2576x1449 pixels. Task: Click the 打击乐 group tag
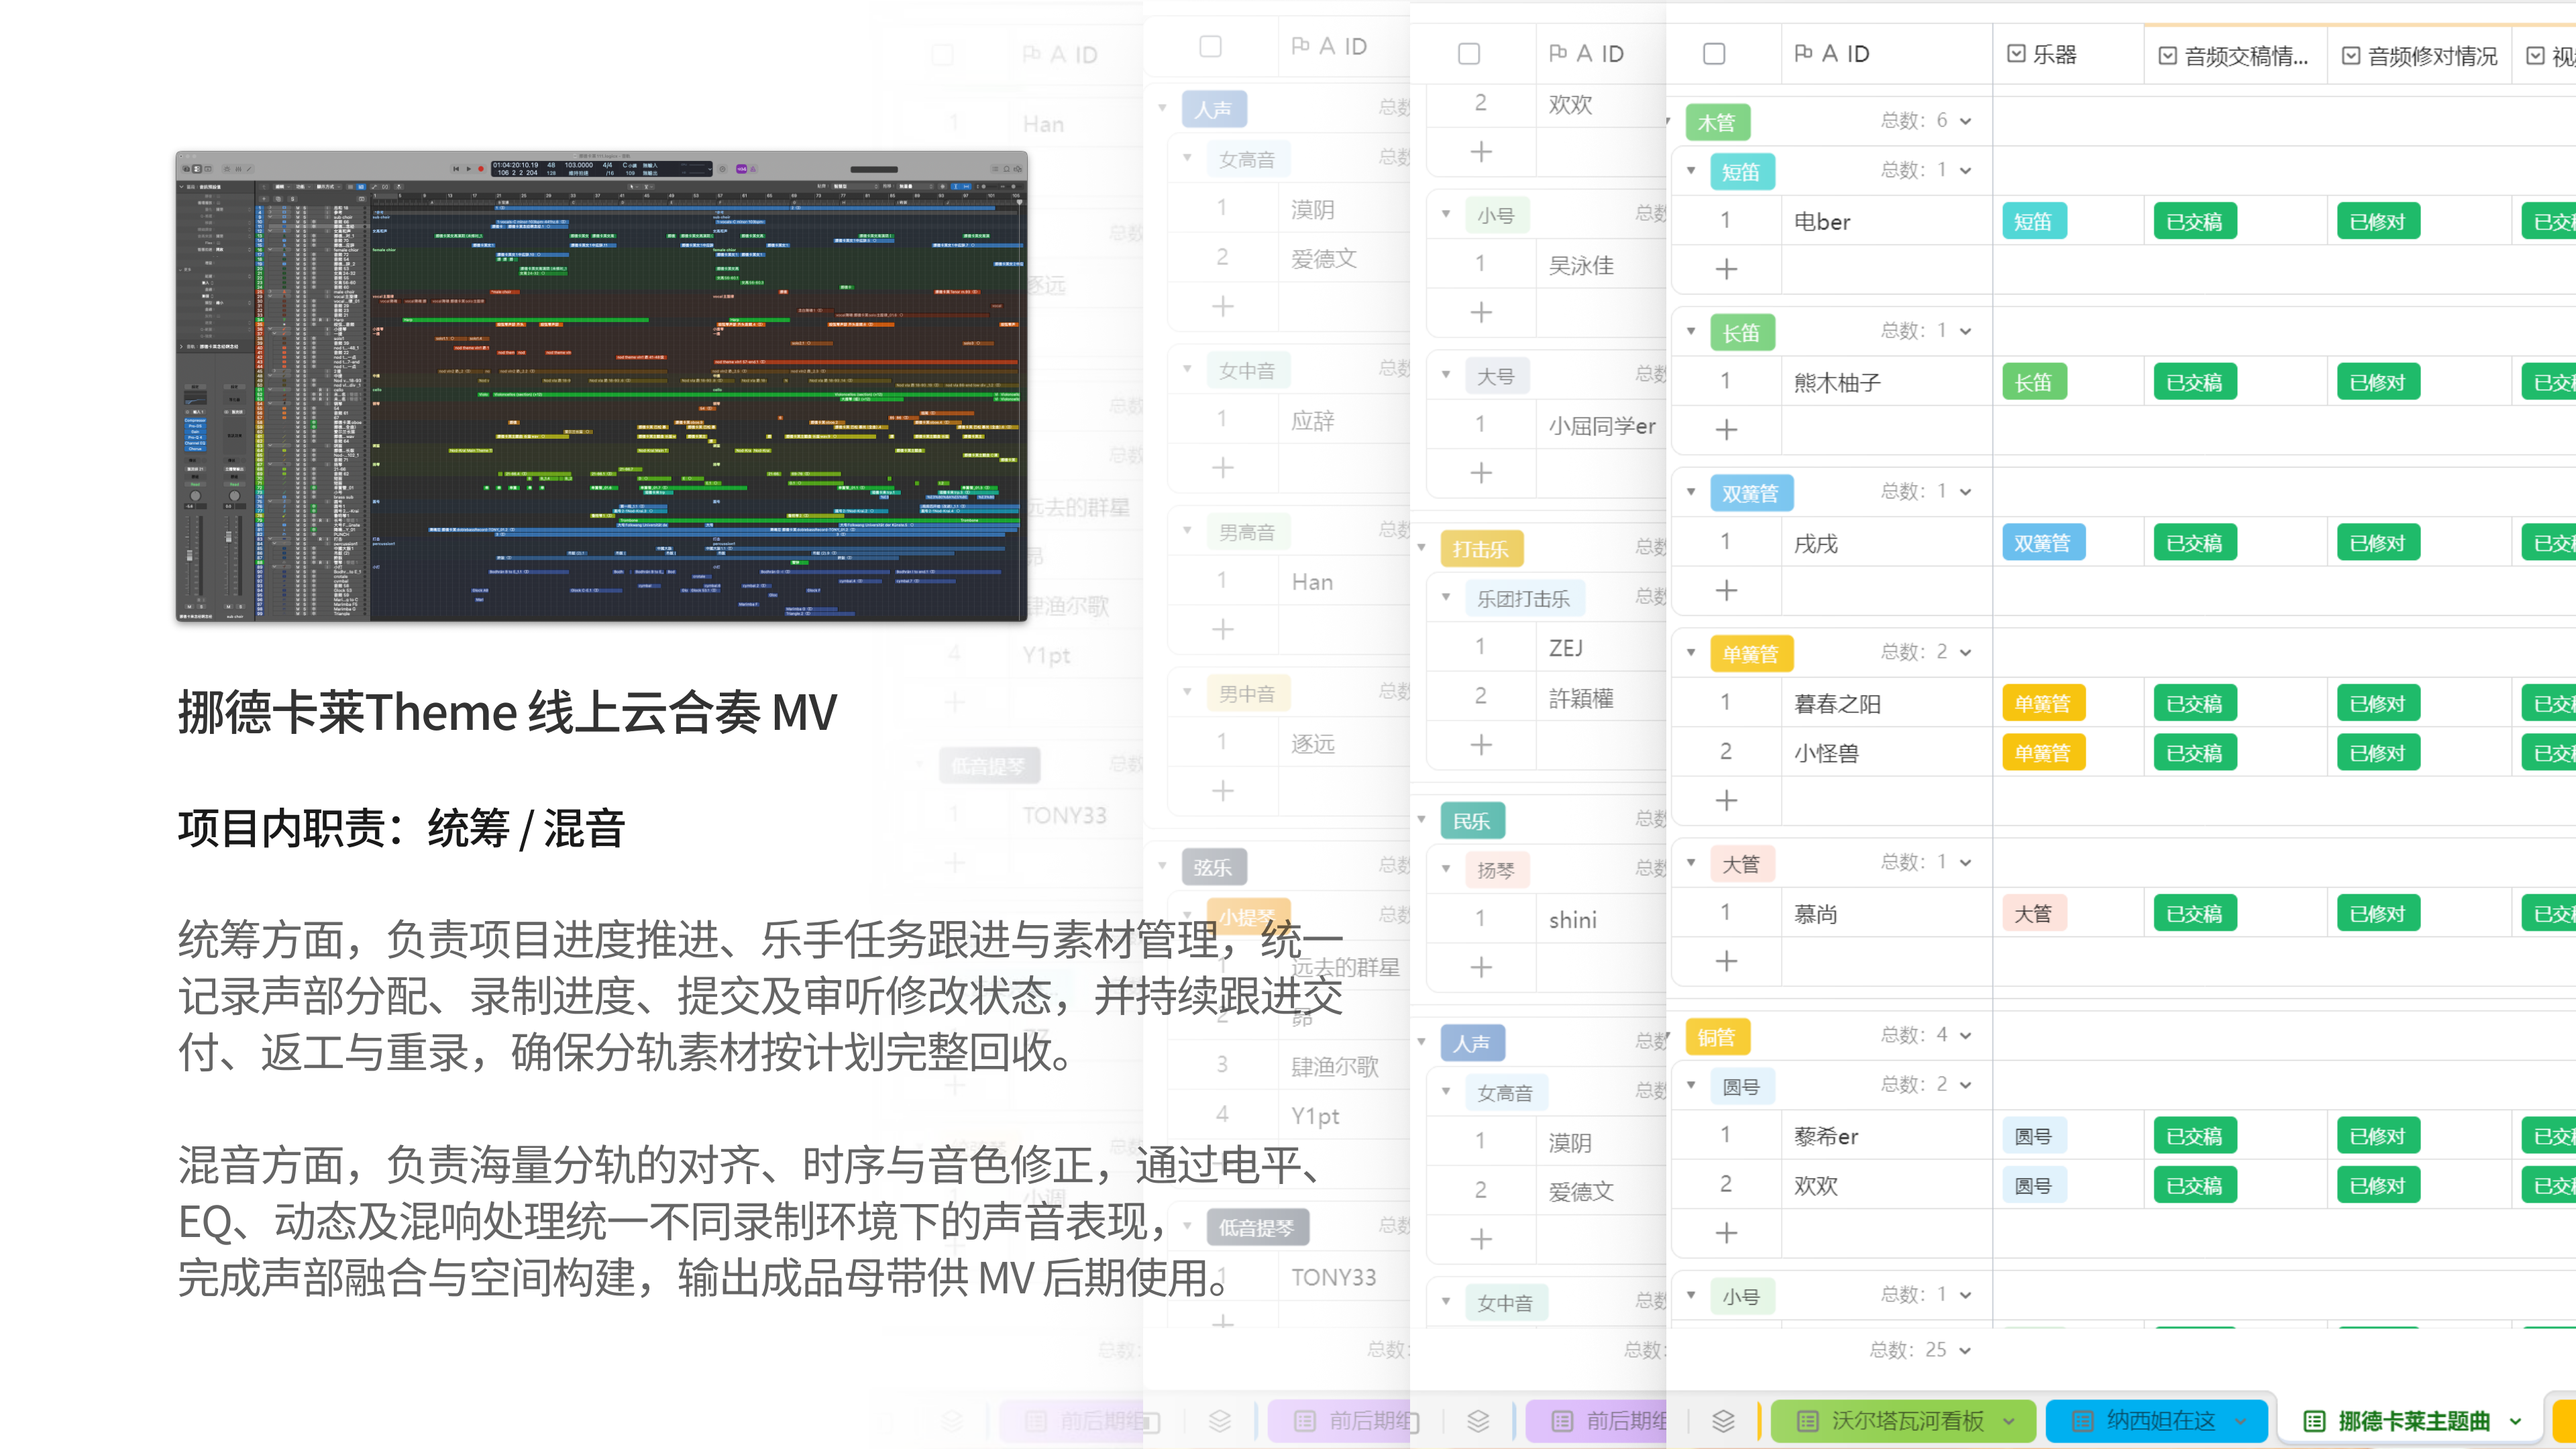(1481, 549)
